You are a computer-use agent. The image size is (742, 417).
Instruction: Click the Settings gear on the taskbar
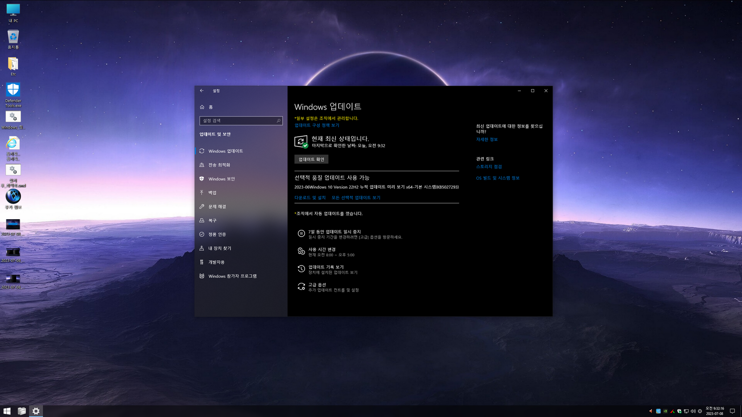point(36,411)
